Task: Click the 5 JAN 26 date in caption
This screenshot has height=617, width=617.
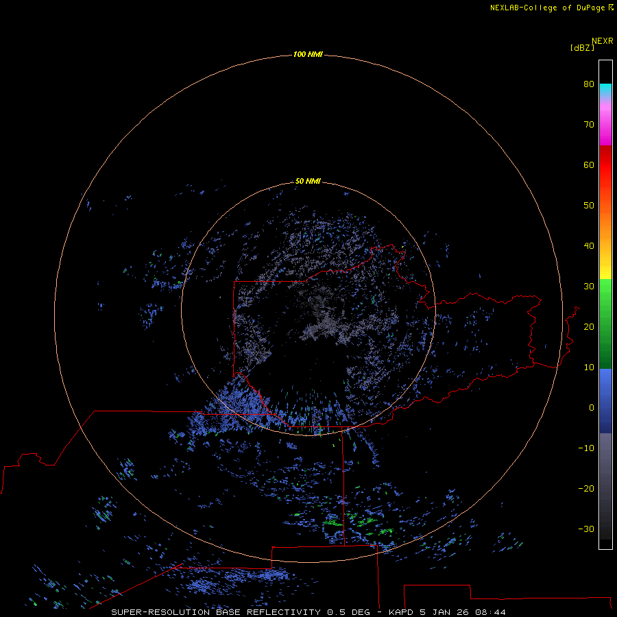Action: click(x=444, y=612)
